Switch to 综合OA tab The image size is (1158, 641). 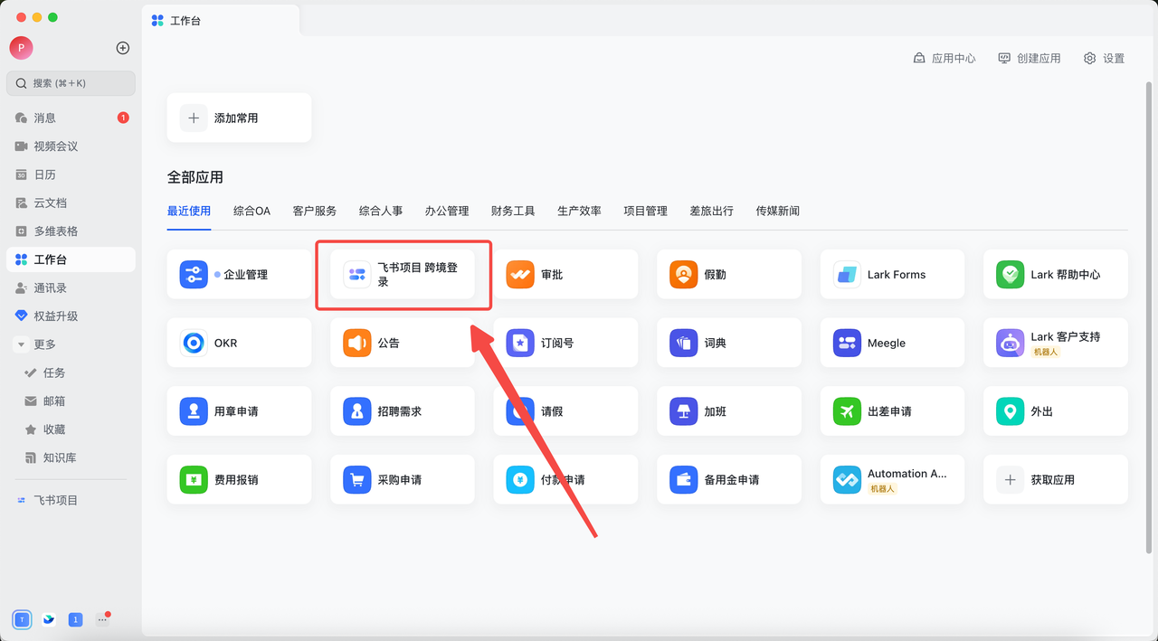(252, 211)
